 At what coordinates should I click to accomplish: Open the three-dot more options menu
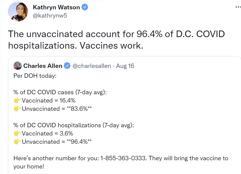[x=238, y=7]
